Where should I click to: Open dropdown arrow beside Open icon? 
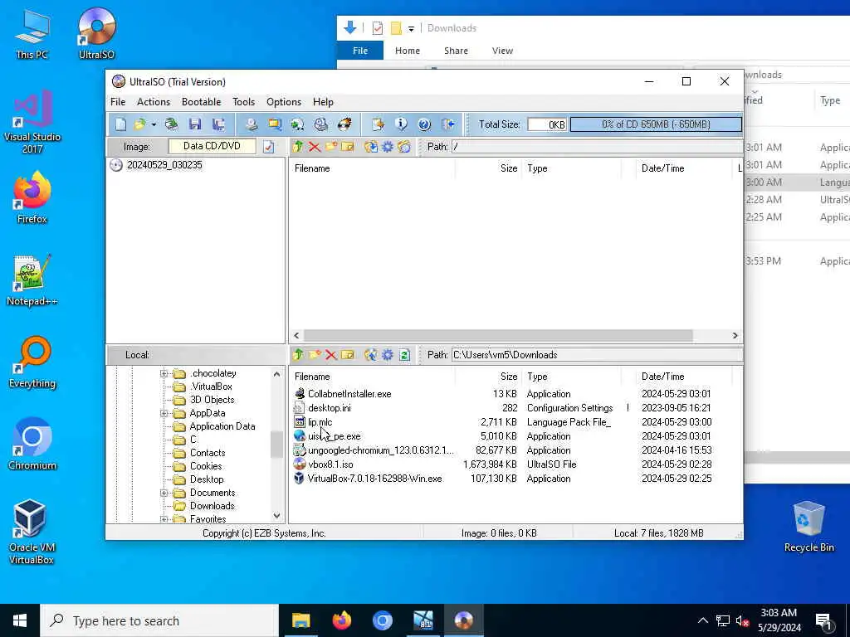pos(154,124)
